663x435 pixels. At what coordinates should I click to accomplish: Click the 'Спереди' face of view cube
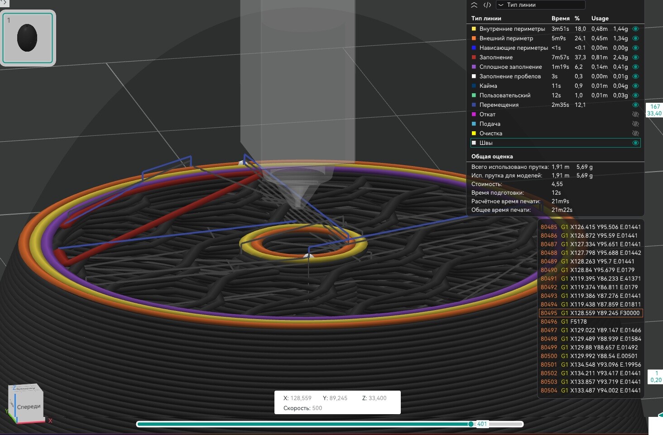coord(29,406)
